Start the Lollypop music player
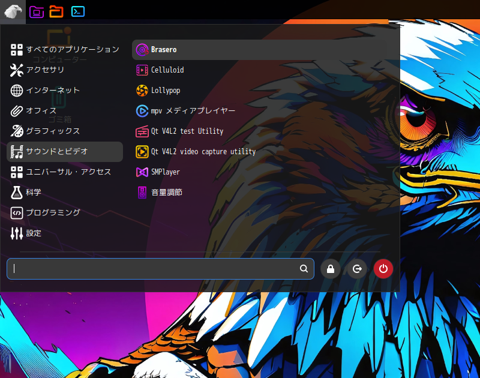 [266, 90]
